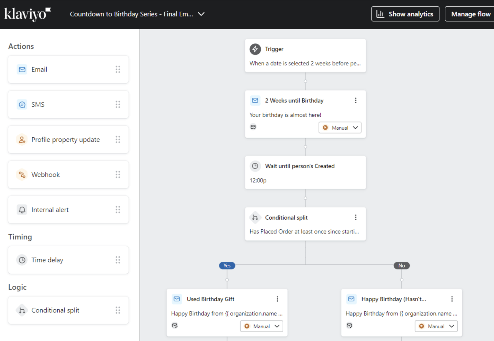Click Show analytics button

click(405, 14)
